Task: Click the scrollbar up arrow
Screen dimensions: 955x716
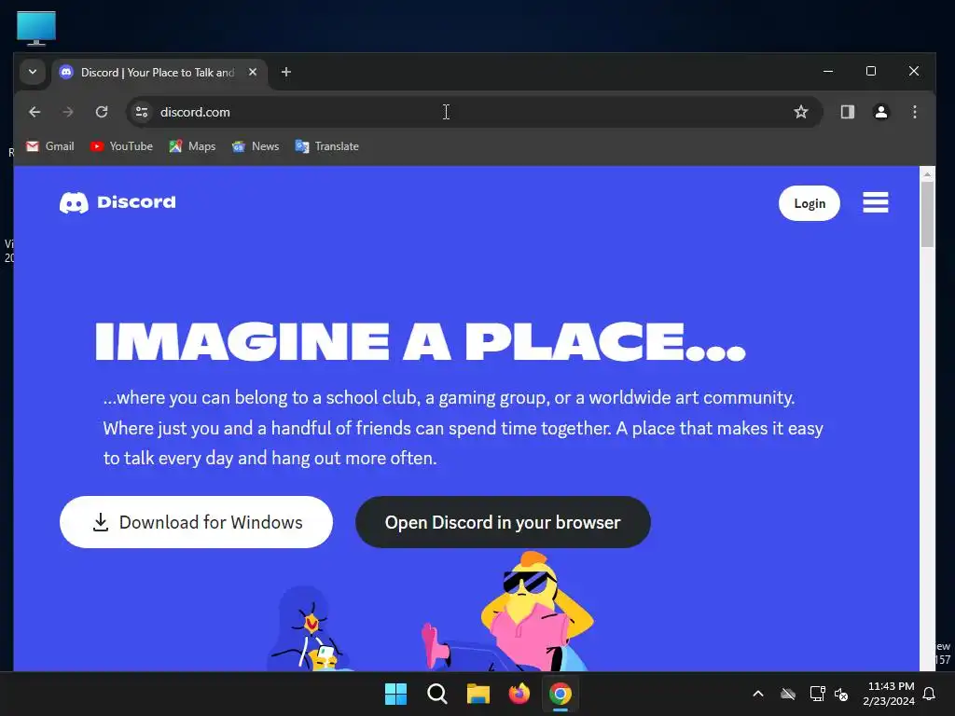Action: tap(927, 174)
